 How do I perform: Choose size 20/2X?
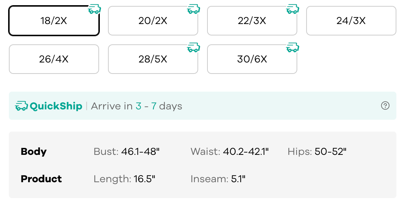(153, 21)
